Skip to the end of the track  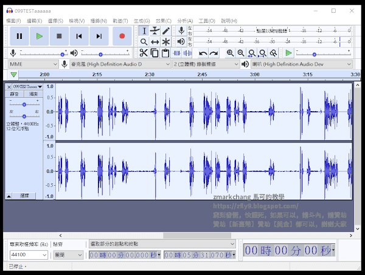99,36
